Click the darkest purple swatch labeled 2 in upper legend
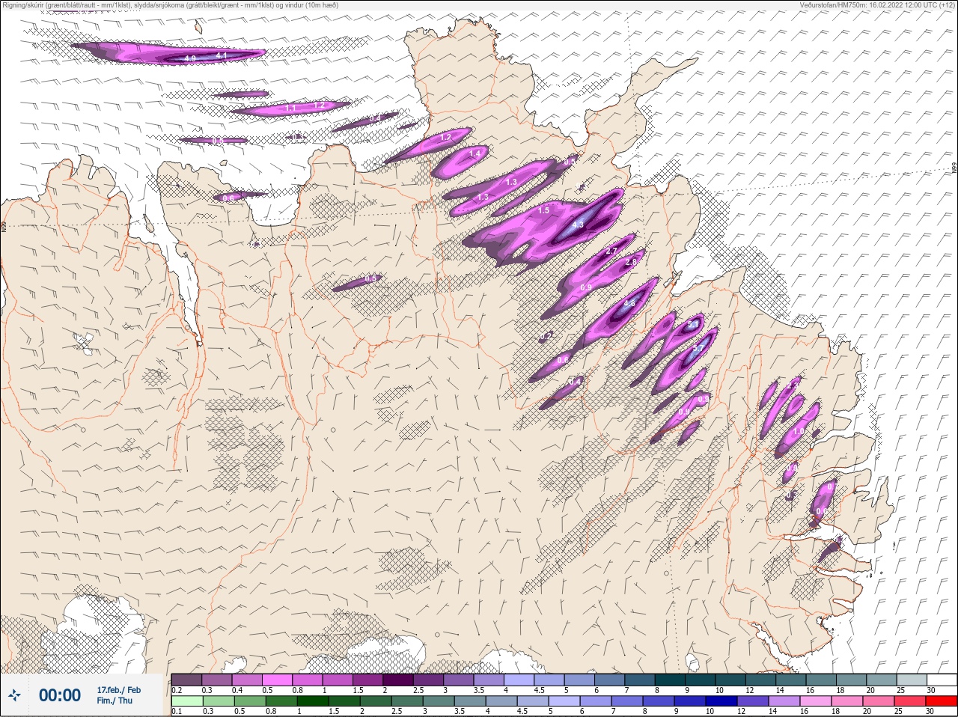The width and height of the screenshot is (958, 717). pyautogui.click(x=398, y=680)
